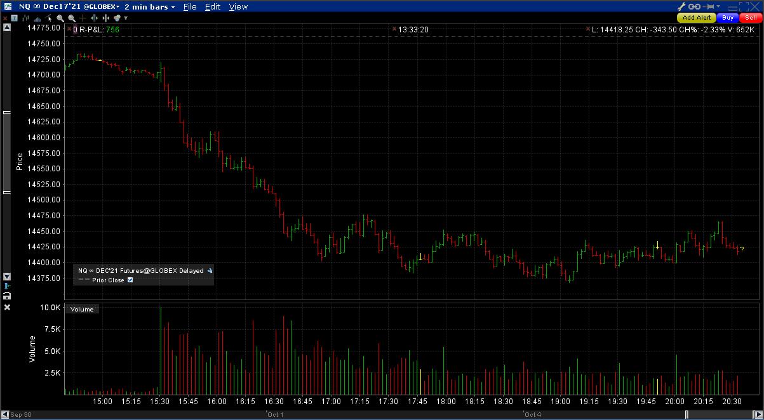Click the white X below lock icon

(7, 307)
